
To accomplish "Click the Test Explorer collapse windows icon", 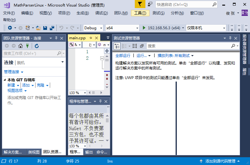I will click(x=142, y=46).
